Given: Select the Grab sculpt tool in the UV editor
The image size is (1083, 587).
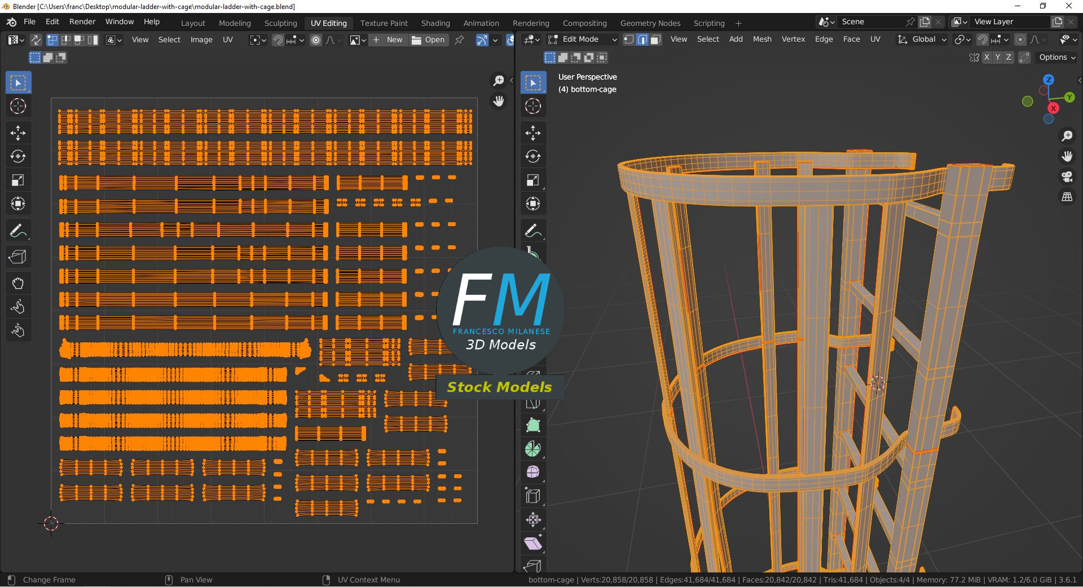Looking at the screenshot, I should click(x=18, y=284).
